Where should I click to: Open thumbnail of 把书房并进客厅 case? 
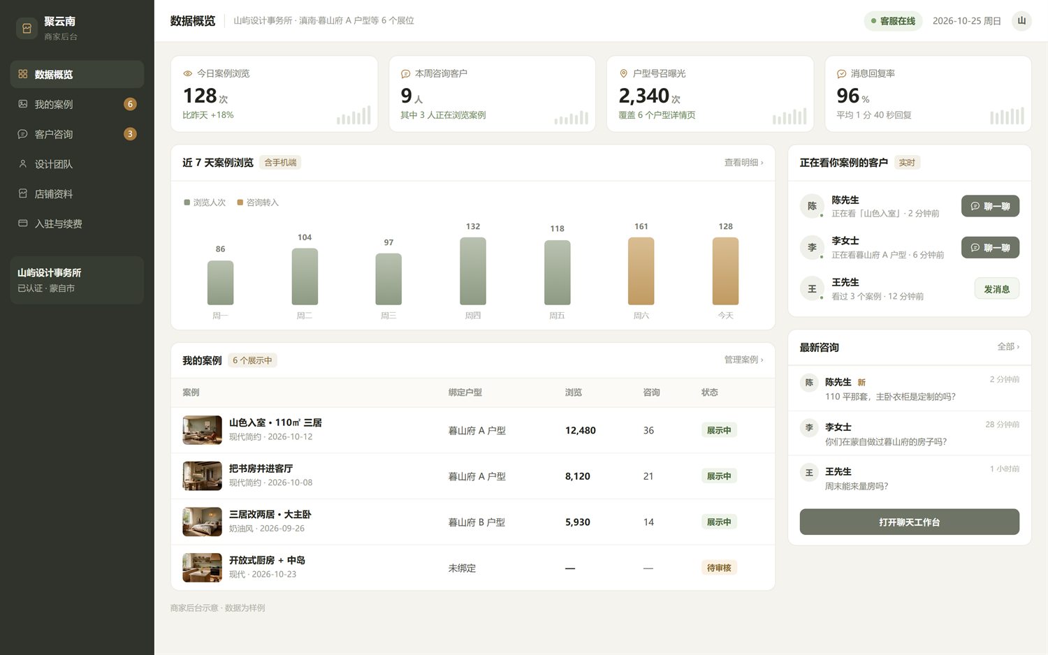pyautogui.click(x=202, y=476)
